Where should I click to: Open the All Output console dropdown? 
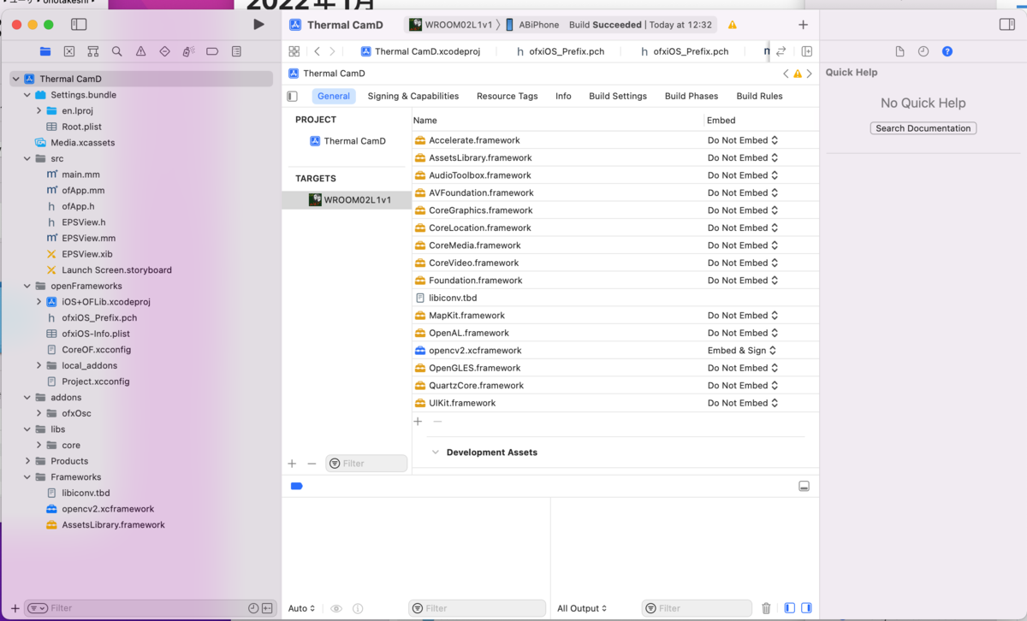click(x=583, y=608)
